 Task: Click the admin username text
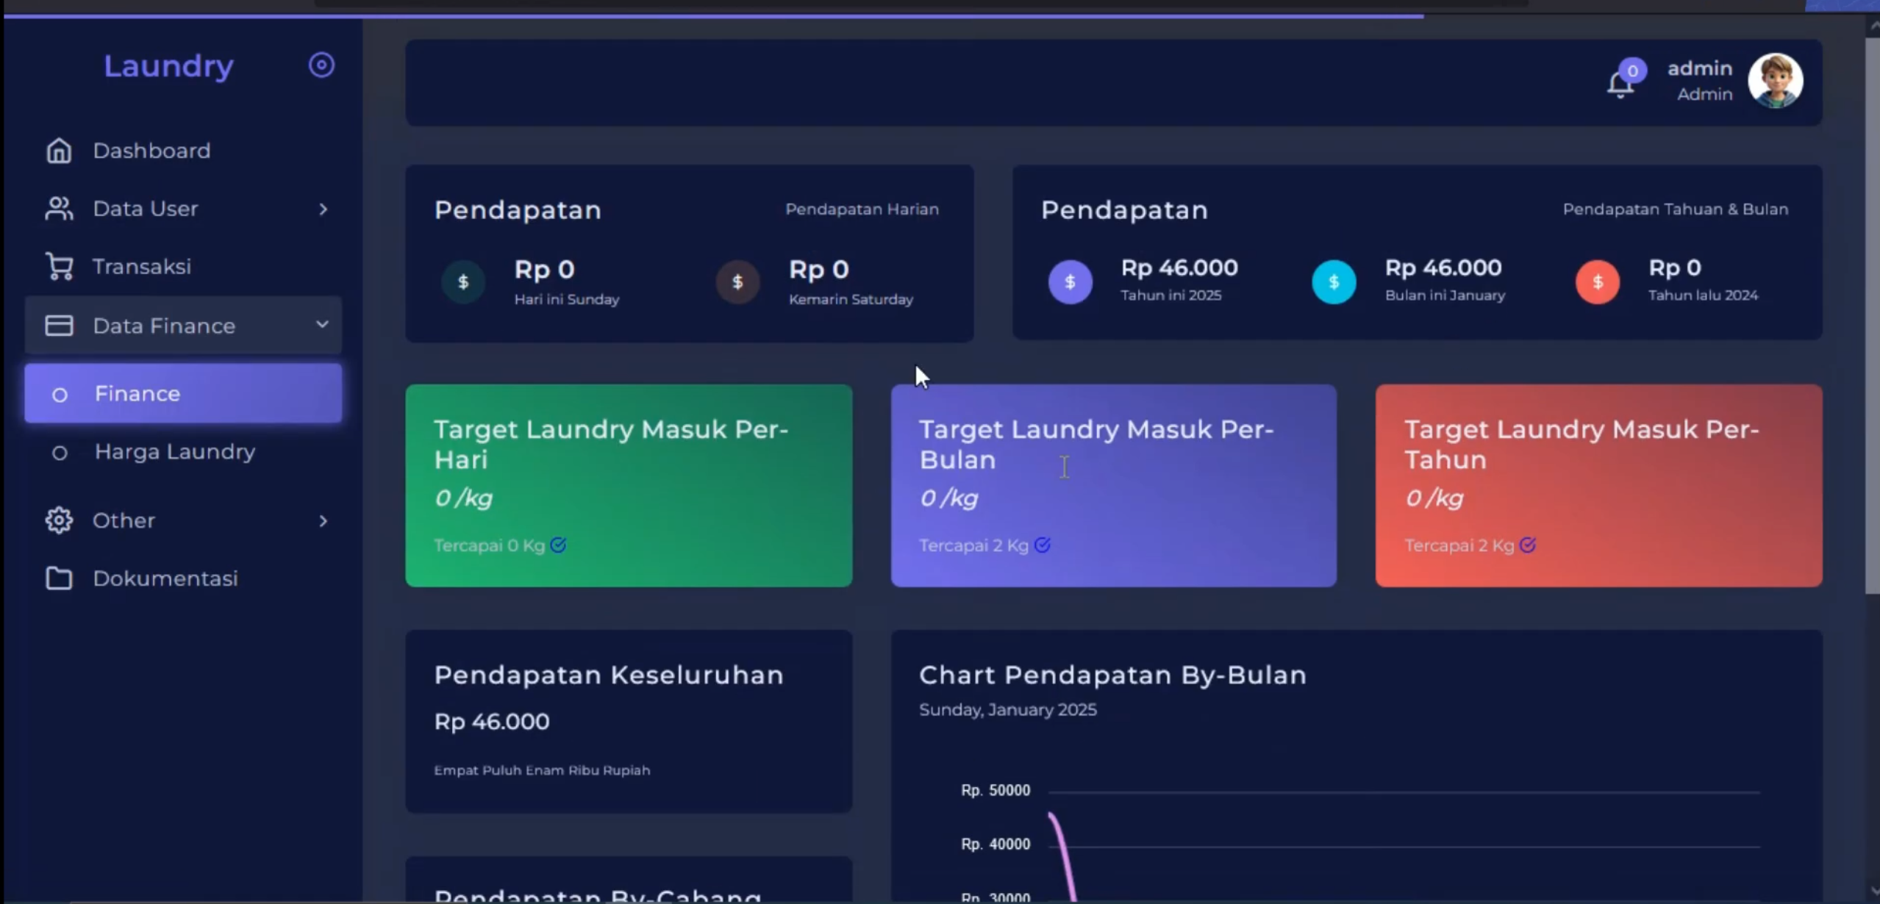tap(1699, 68)
